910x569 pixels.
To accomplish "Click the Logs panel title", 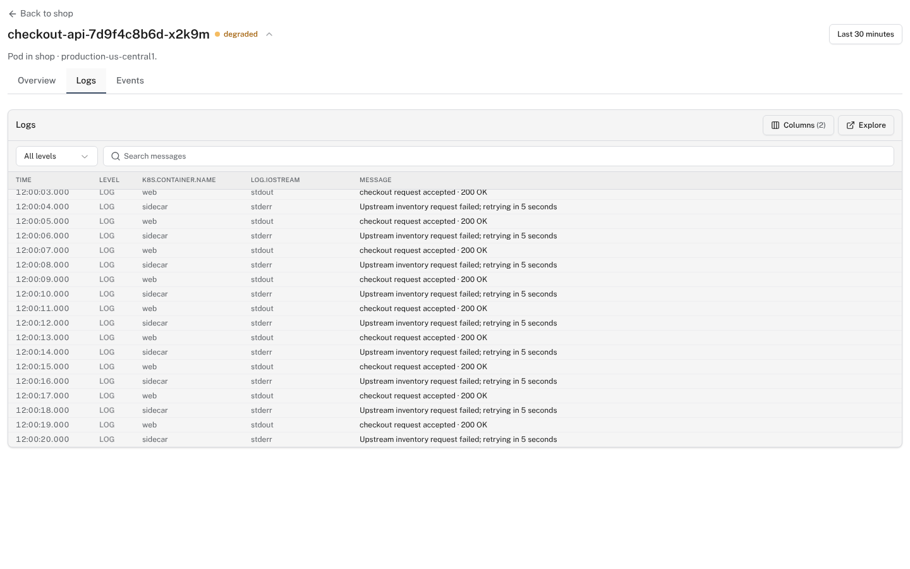I will tap(26, 125).
